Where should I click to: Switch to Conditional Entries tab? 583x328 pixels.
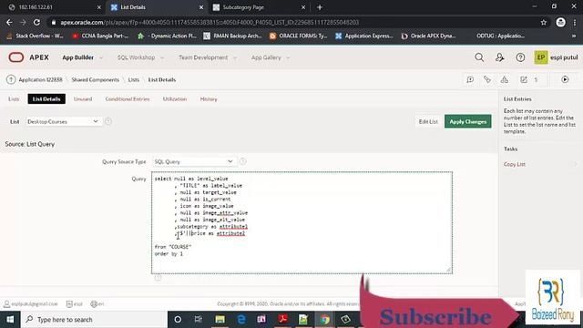[x=128, y=99]
